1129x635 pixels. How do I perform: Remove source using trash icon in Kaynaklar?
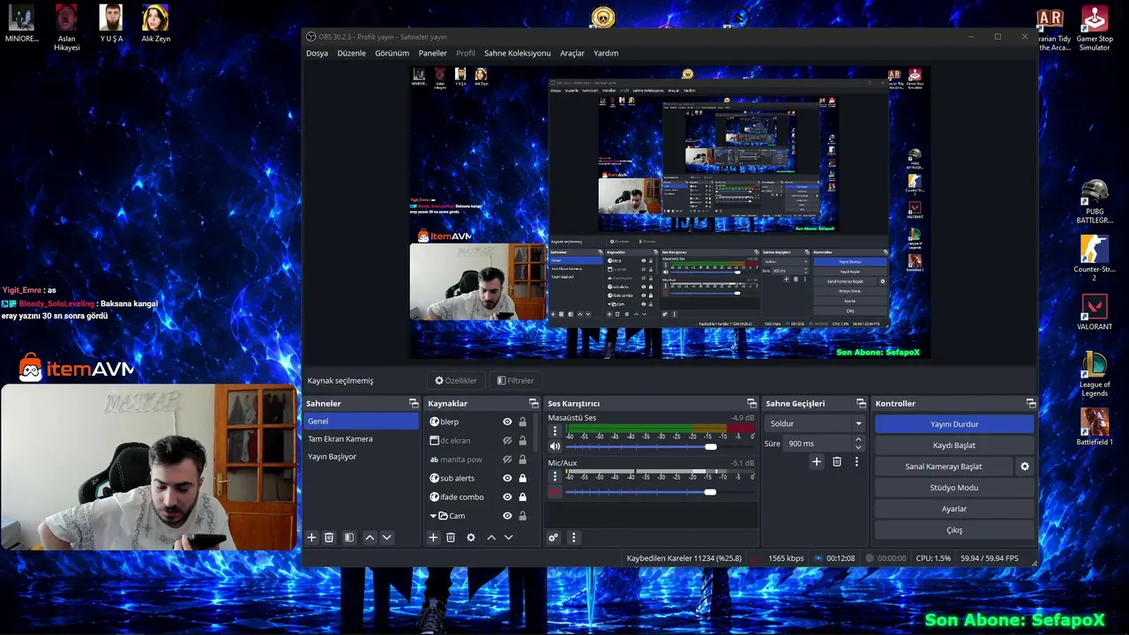(x=451, y=537)
